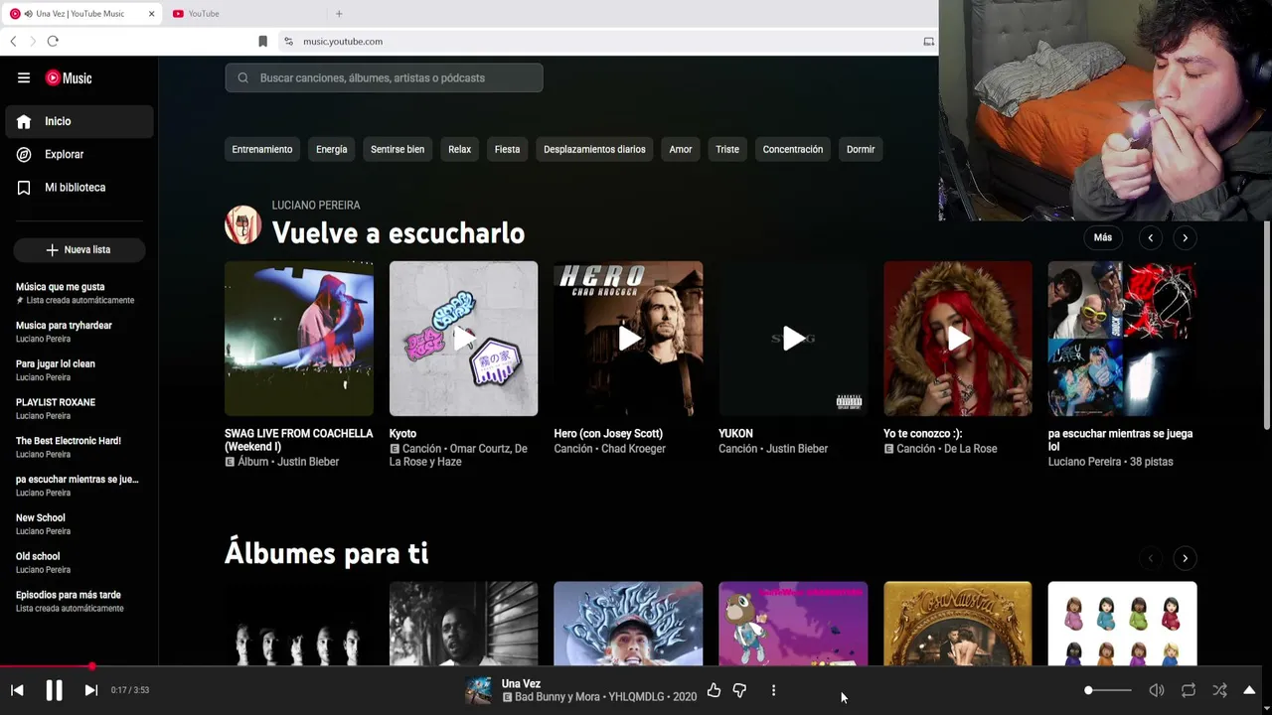The width and height of the screenshot is (1272, 715).
Task: Show previous Vuelve a escucharlo items
Action: point(1151,238)
